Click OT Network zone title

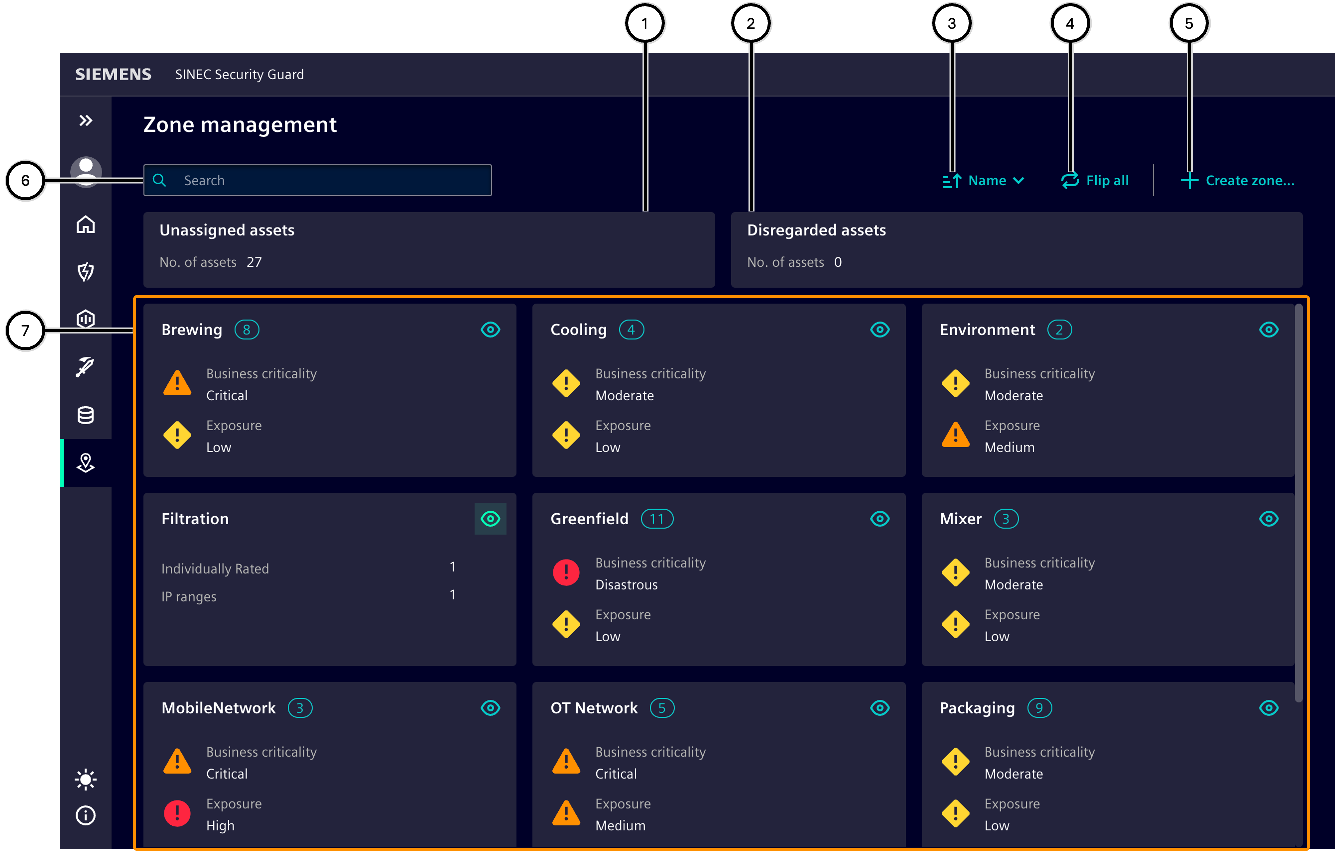(x=593, y=708)
